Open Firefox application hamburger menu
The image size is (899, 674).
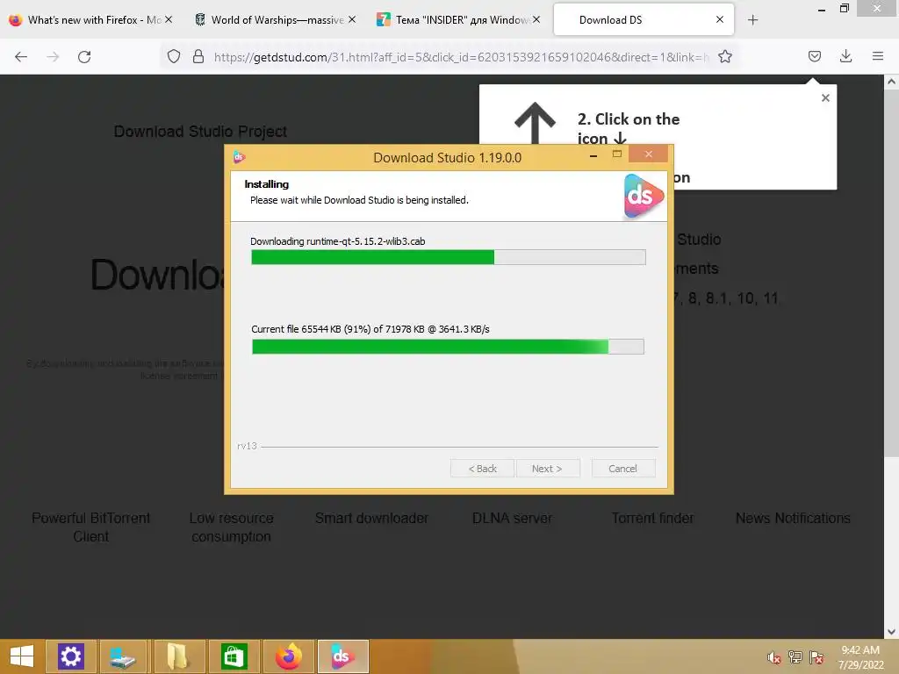click(877, 56)
